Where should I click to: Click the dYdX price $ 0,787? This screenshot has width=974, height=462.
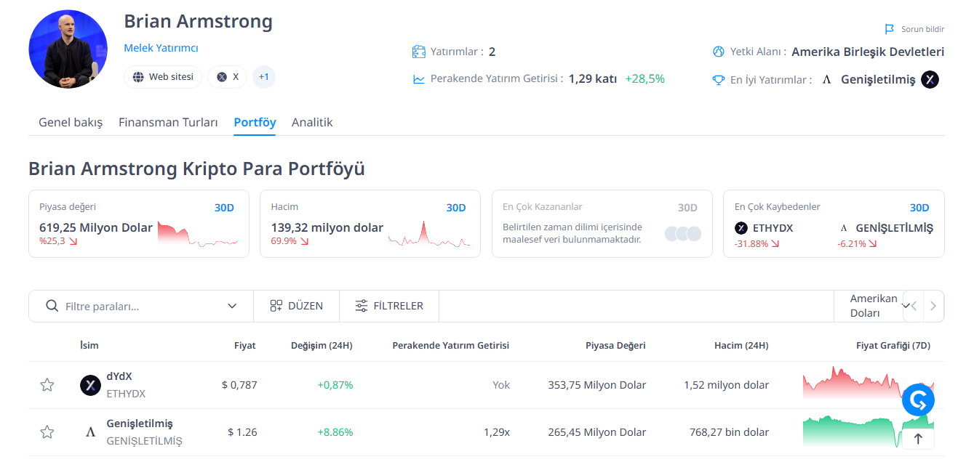(239, 385)
